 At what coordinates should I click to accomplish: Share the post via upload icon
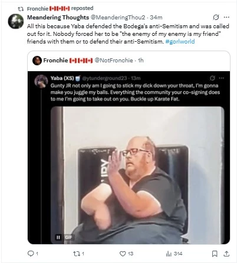[x=226, y=254]
